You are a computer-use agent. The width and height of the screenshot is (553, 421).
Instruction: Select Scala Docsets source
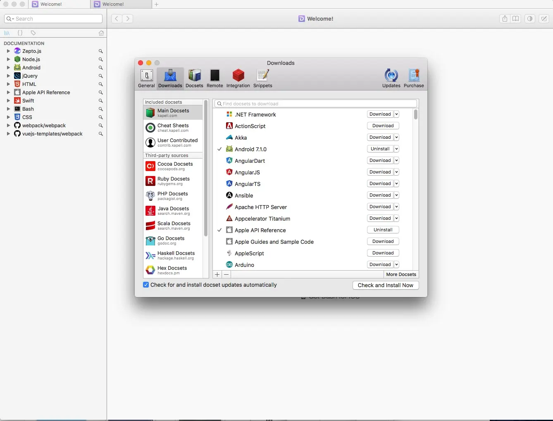click(x=173, y=226)
